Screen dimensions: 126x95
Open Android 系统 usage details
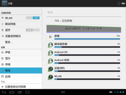pos(84,61)
